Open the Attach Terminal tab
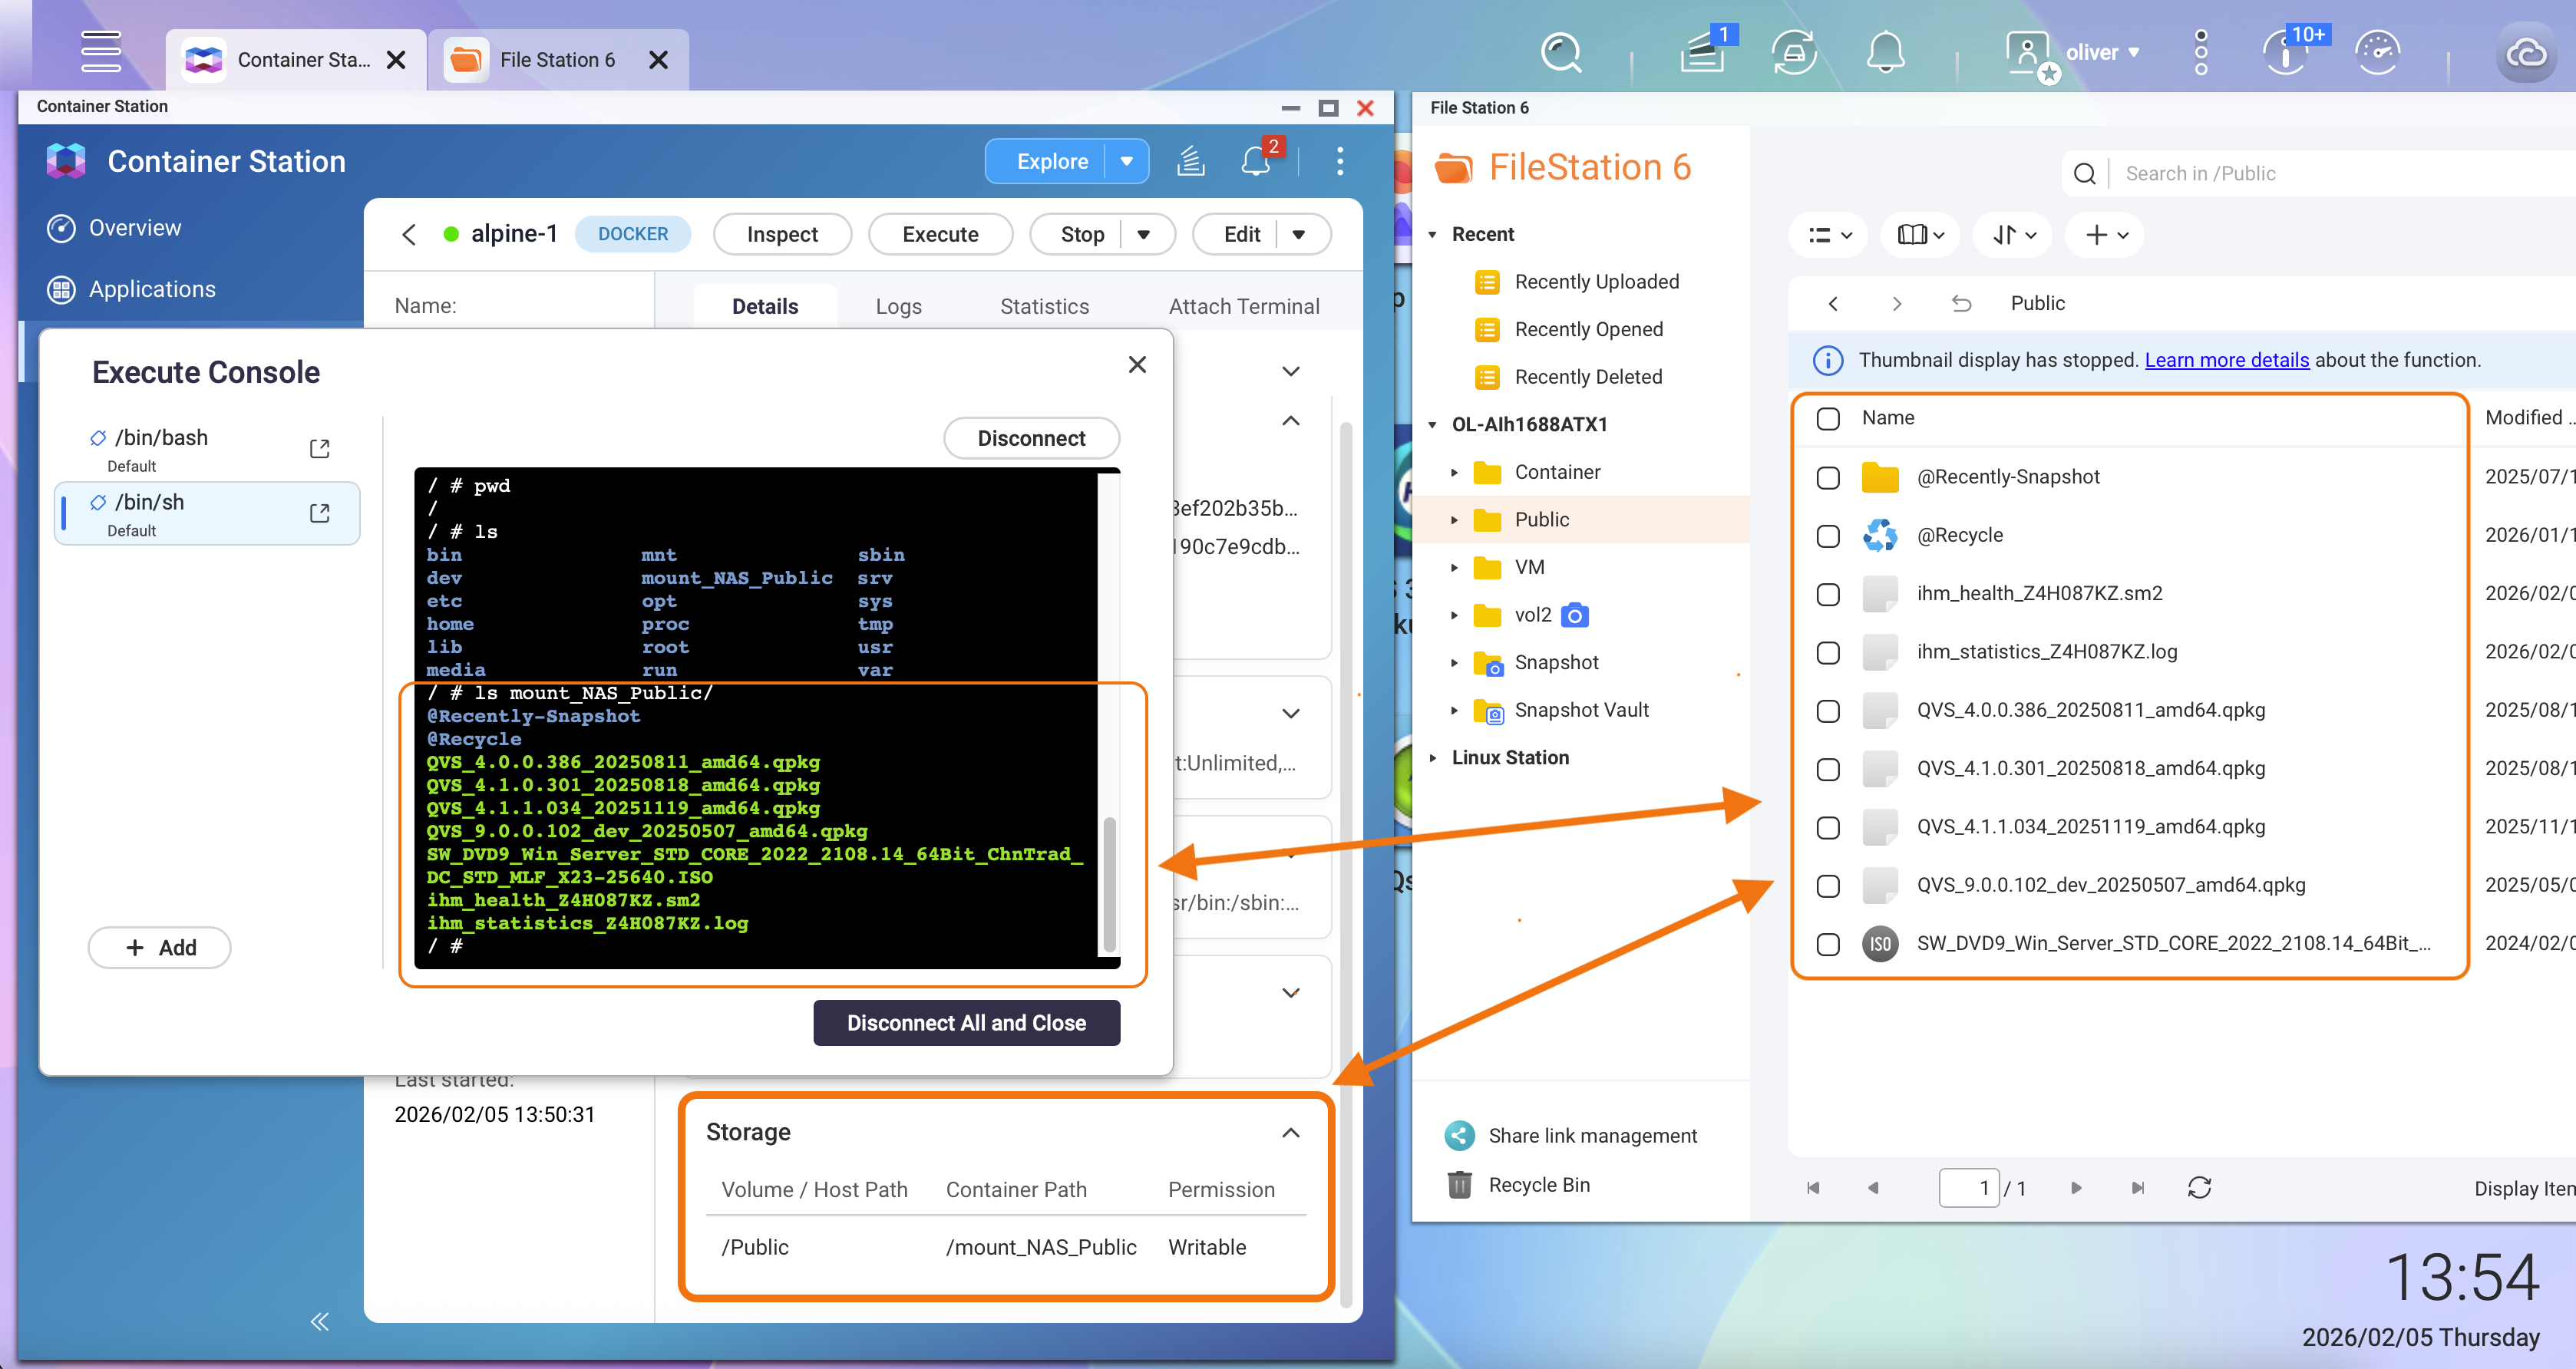The image size is (2576, 1369). point(1244,306)
